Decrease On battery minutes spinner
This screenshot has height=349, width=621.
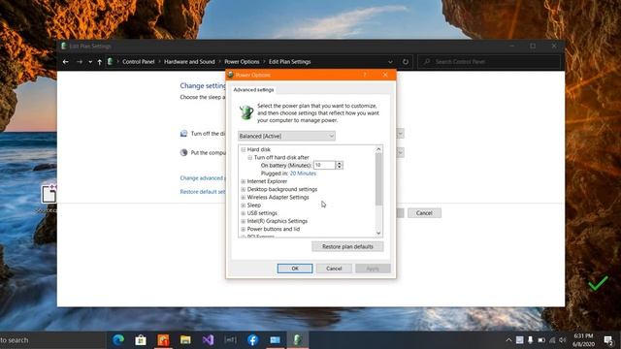(339, 167)
